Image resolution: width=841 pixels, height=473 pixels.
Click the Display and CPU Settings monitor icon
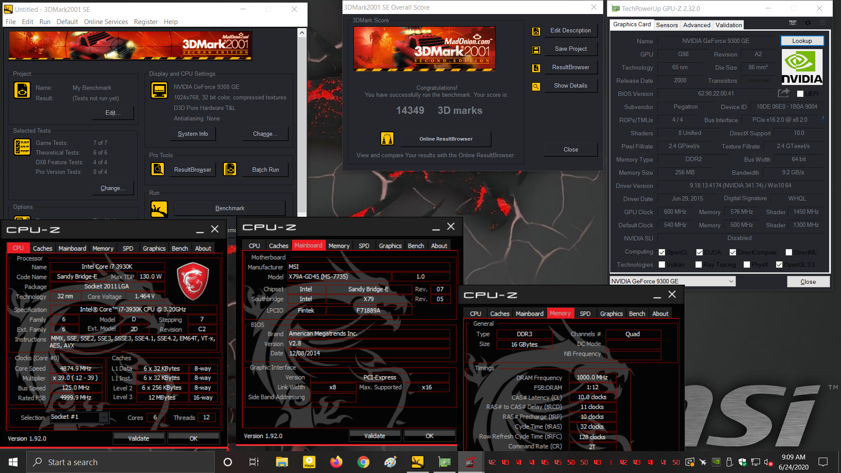point(159,90)
